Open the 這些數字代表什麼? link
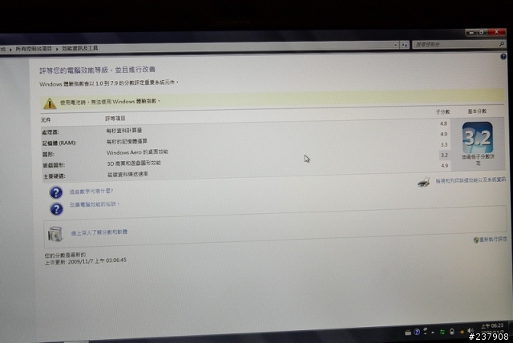Image resolution: width=513 pixels, height=343 pixels. pyautogui.click(x=91, y=192)
